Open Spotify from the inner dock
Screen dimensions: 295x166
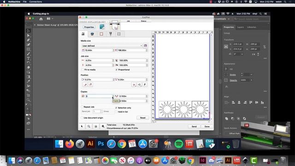click(179, 144)
